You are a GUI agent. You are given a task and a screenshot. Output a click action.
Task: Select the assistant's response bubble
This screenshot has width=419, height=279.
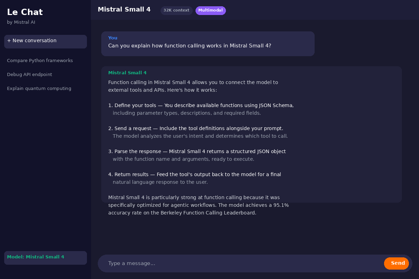click(x=251, y=134)
